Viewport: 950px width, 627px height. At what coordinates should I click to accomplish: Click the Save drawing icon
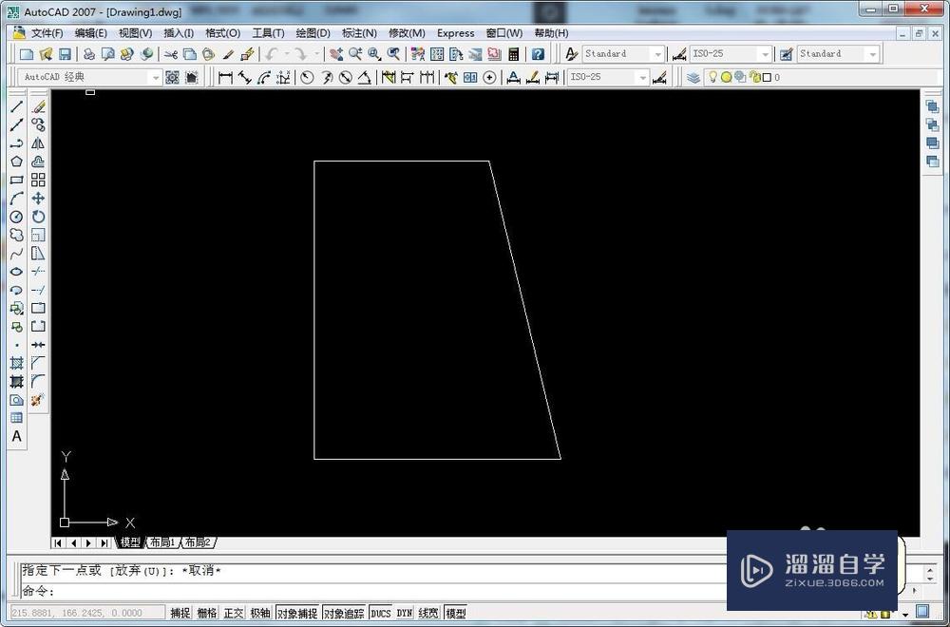tap(65, 53)
